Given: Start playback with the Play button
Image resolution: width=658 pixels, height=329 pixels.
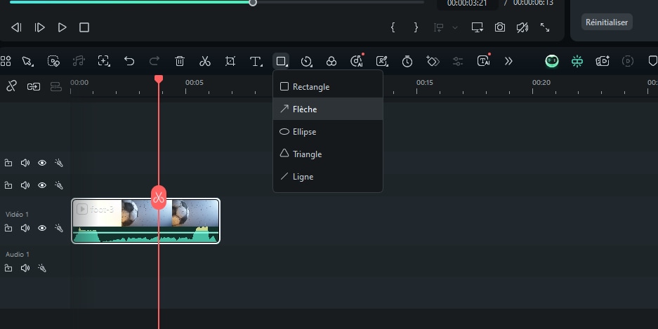Looking at the screenshot, I should coord(62,27).
